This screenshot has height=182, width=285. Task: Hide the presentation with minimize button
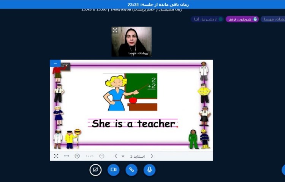(55, 63)
